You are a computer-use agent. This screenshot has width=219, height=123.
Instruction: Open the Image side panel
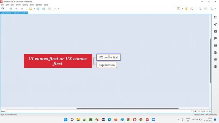(x=216, y=31)
